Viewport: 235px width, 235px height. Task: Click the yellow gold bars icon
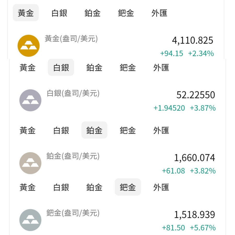point(28,46)
